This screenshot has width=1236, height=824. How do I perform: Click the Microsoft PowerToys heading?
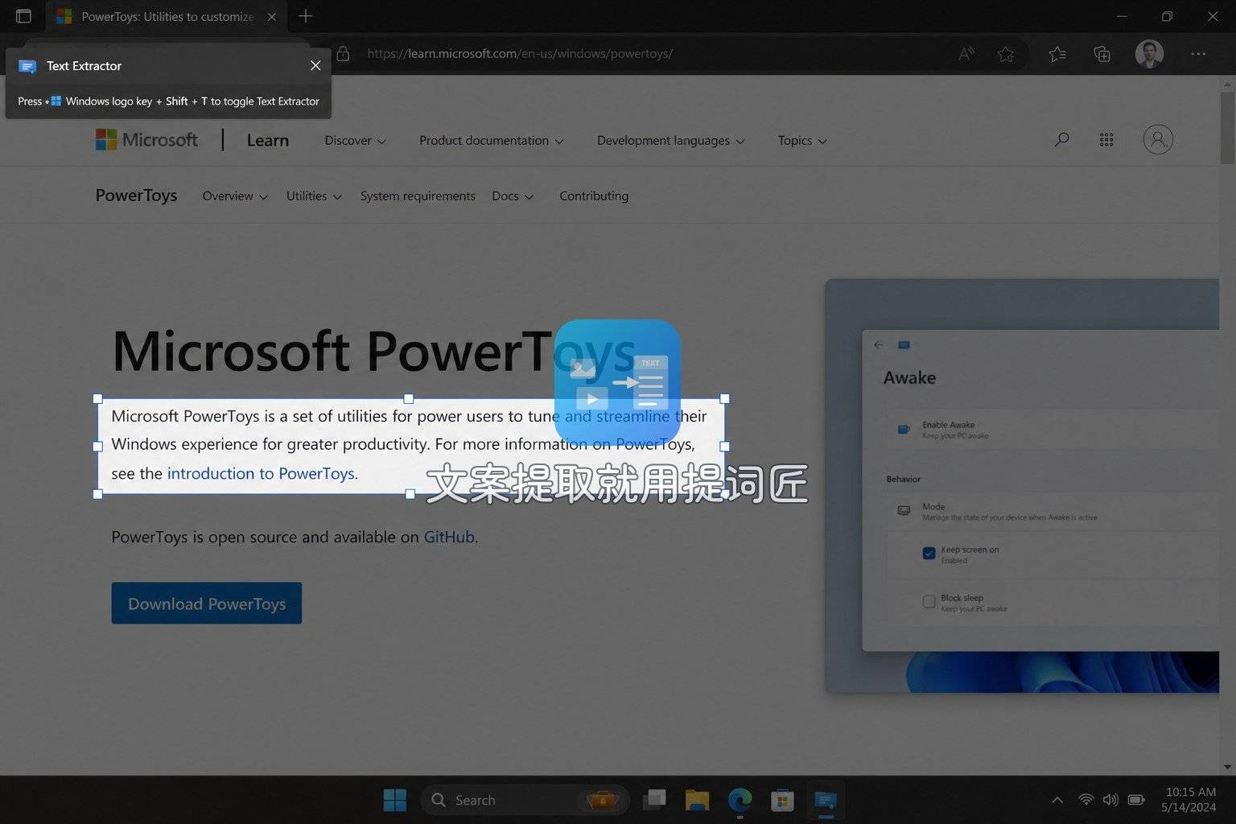(x=374, y=352)
